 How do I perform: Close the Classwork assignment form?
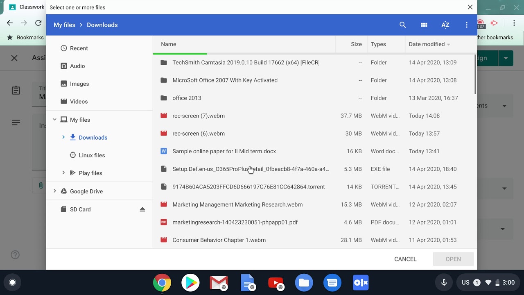pos(14,58)
